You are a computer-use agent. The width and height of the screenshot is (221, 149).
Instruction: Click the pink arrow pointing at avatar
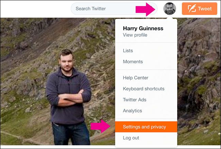[146, 9]
